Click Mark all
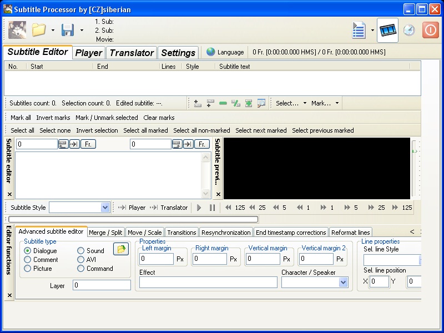Image resolution: width=444 pixels, height=333 pixels. (21, 118)
